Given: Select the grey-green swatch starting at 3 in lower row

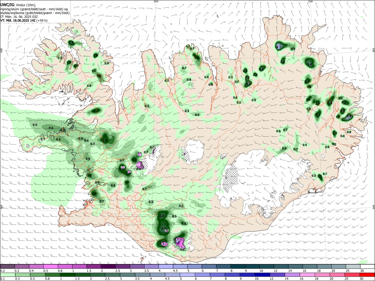Looking at the screenshot, I should pos(127,275).
